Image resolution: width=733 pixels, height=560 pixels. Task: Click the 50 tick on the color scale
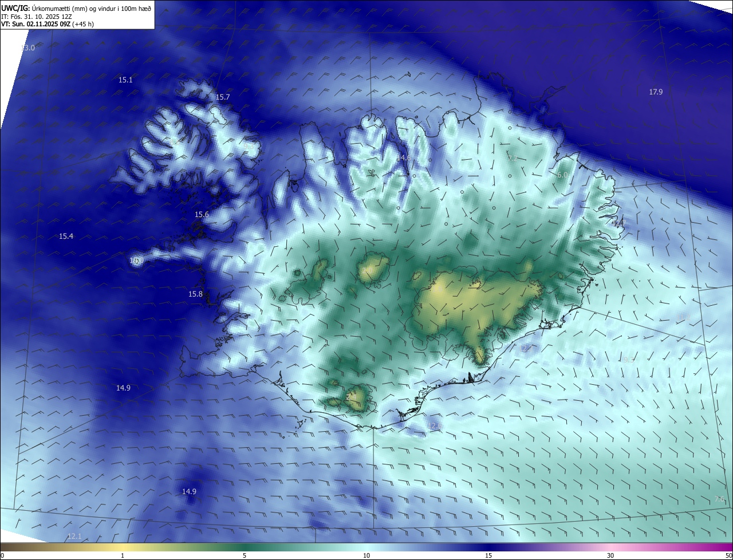[728, 555]
